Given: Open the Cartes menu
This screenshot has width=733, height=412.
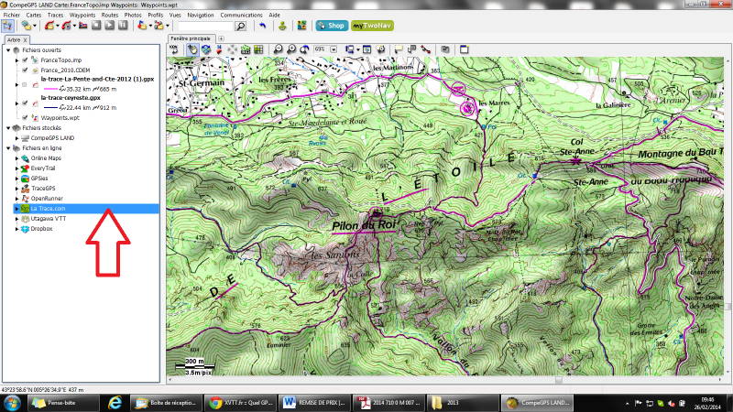Looking at the screenshot, I should tap(34, 15).
